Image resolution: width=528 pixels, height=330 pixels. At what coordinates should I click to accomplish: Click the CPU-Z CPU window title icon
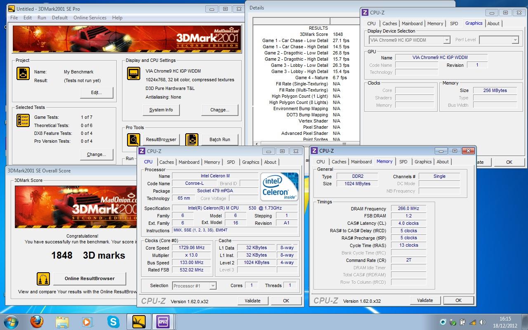142,151
